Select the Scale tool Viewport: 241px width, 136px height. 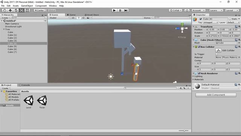(x=21, y=10)
